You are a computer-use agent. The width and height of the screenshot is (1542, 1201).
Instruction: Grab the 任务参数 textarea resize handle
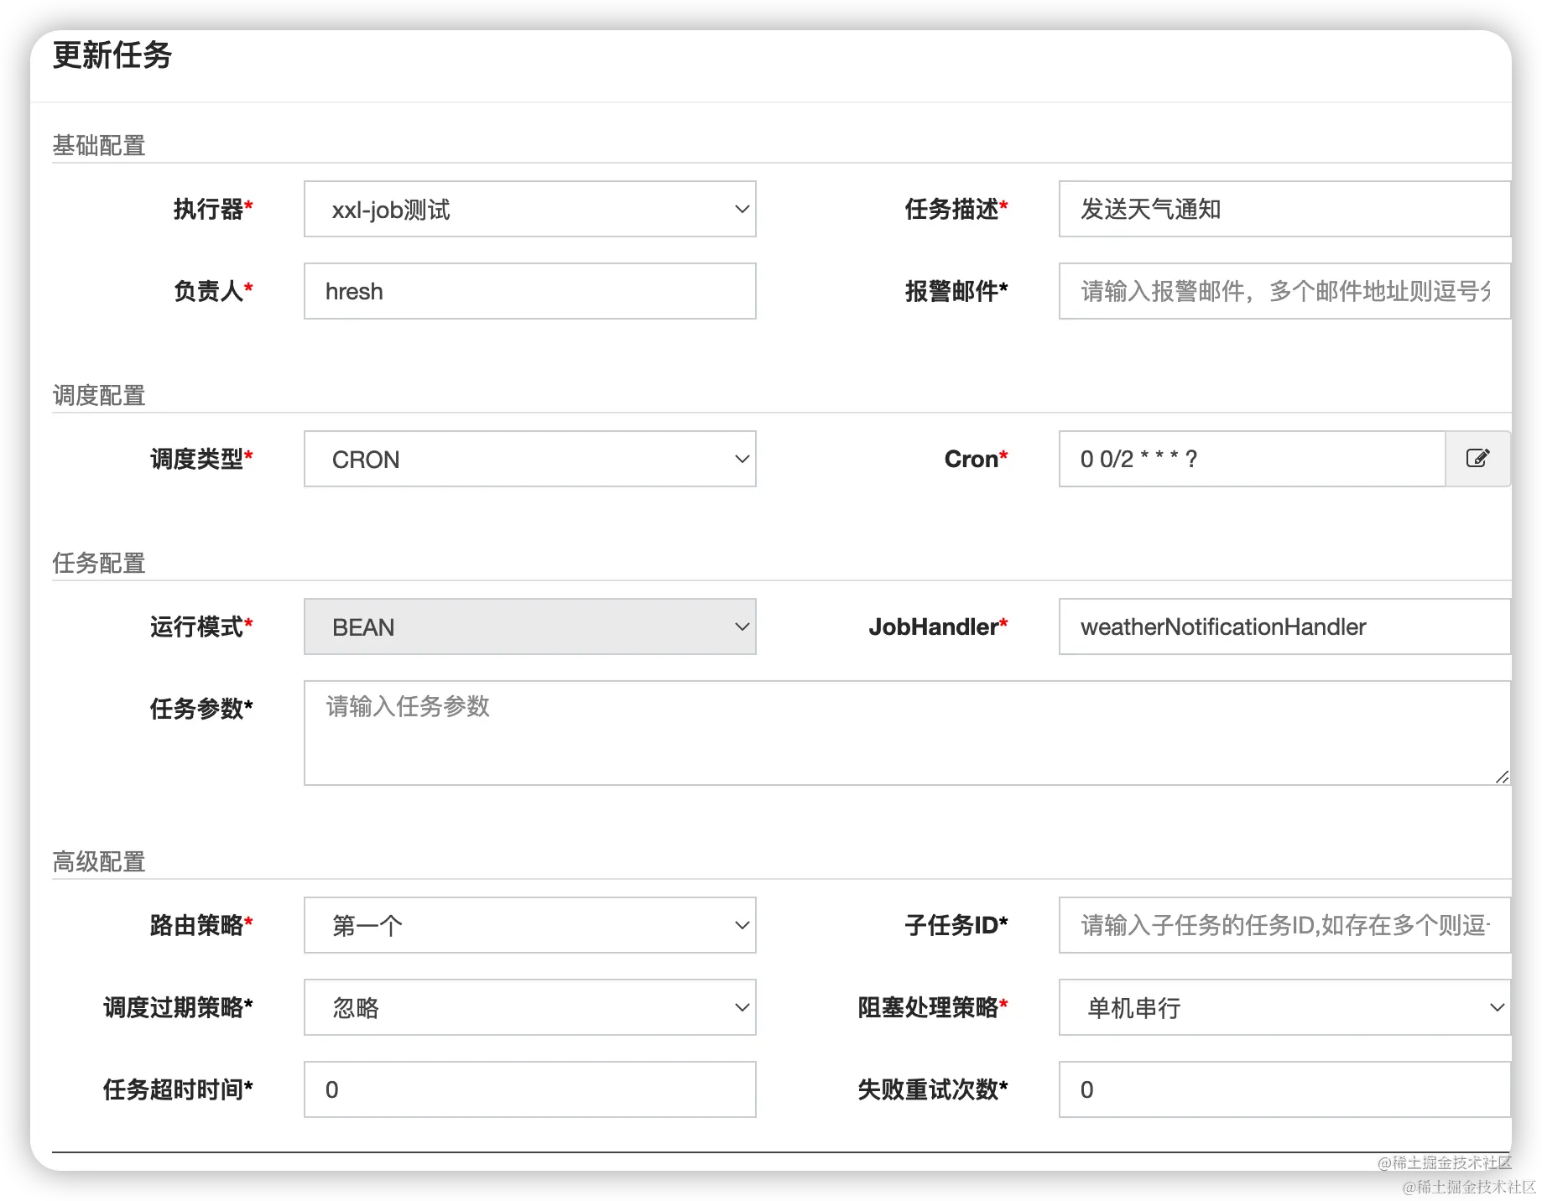1502,777
